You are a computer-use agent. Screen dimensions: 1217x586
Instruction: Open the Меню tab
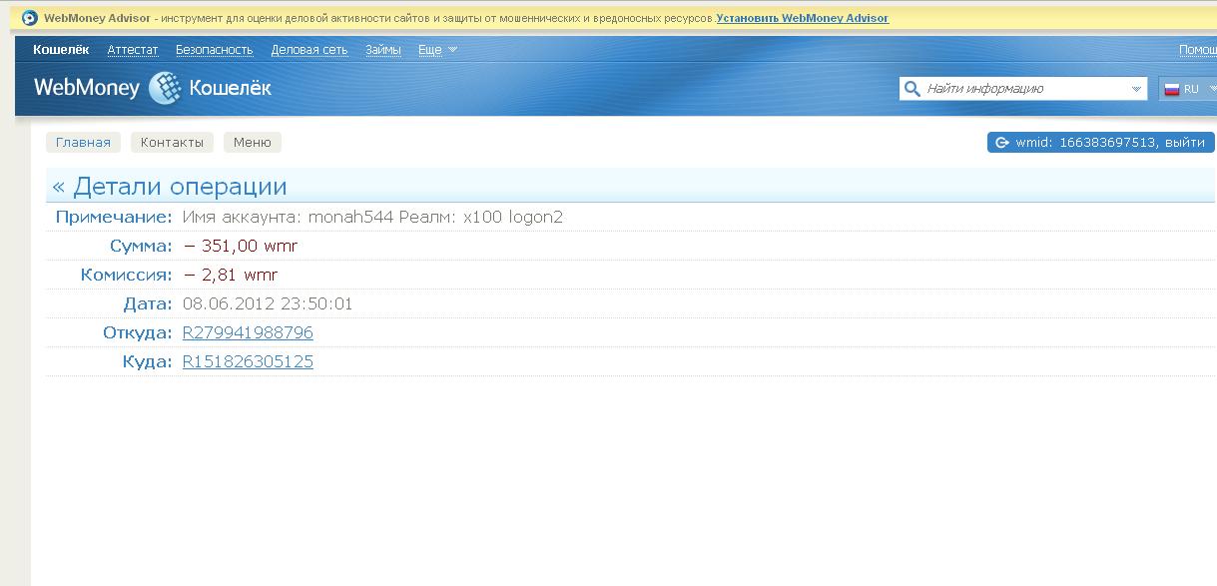click(x=252, y=143)
